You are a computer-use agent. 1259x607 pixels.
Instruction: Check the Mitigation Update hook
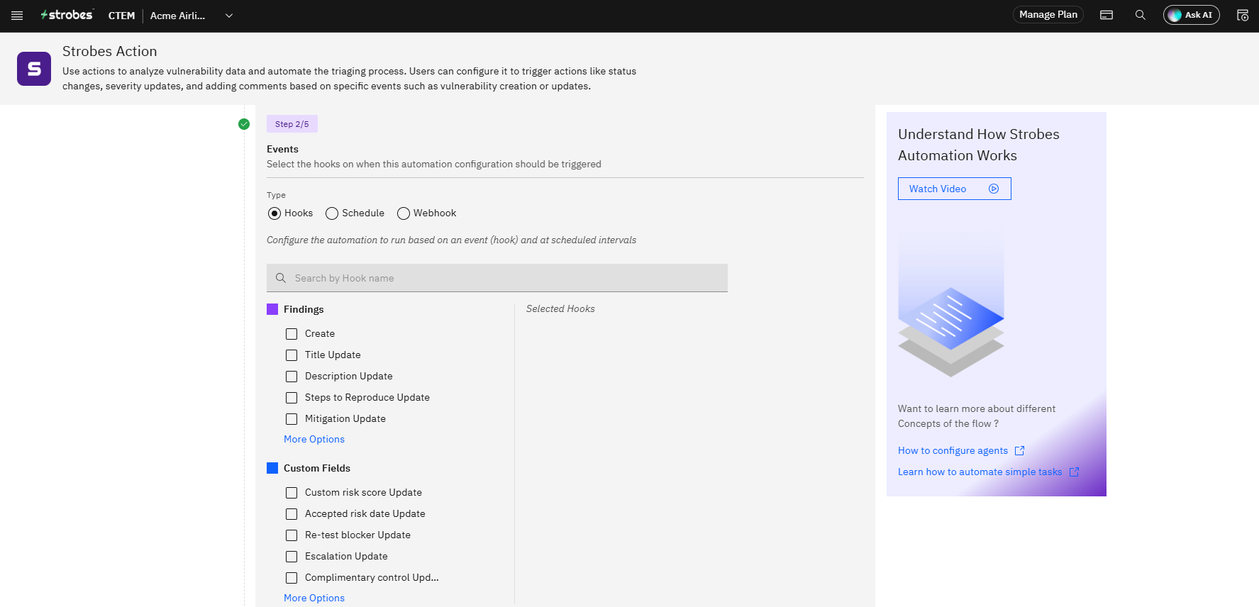292,419
